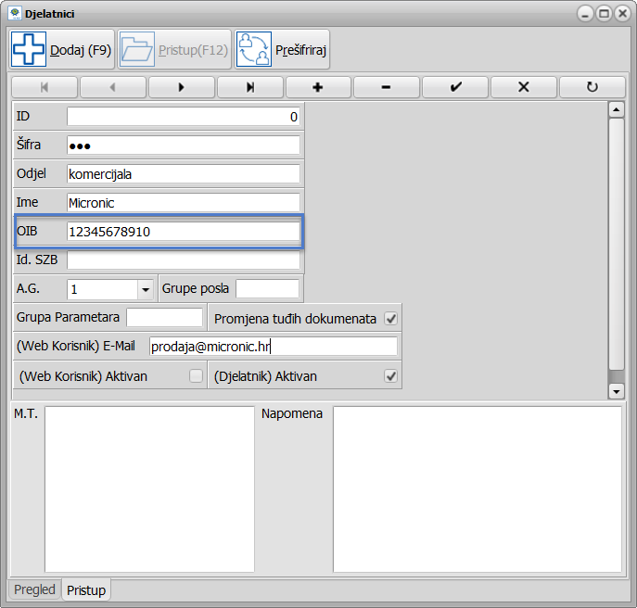The height and width of the screenshot is (608, 637).
Task: Toggle Promjena tuđih dokumenata checkbox
Action: (x=390, y=319)
